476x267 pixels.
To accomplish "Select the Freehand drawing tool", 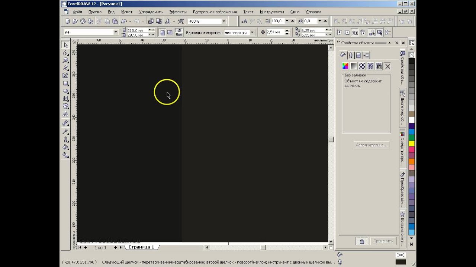I will (x=65, y=68).
